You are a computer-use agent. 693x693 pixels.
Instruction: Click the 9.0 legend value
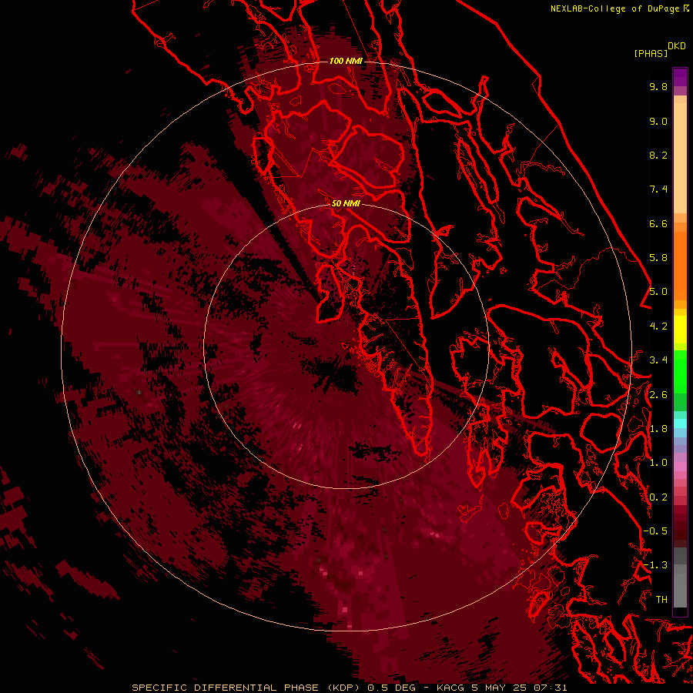(x=658, y=121)
